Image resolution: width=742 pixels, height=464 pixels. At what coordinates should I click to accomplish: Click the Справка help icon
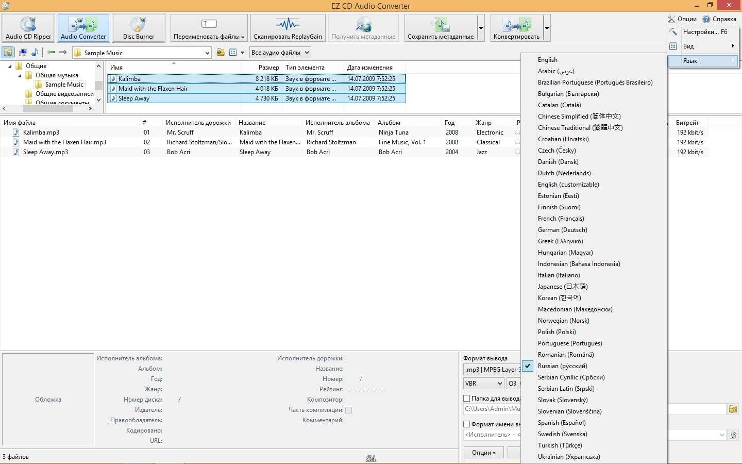(x=706, y=19)
